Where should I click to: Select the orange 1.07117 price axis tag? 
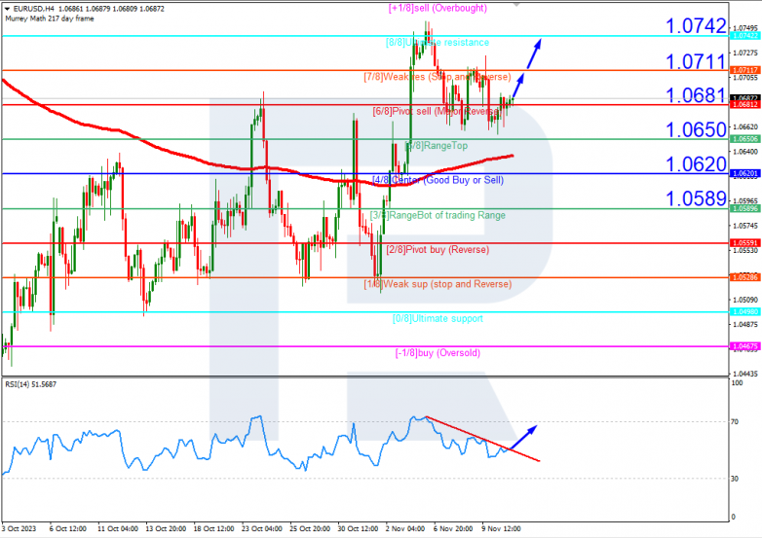pyautogui.click(x=745, y=70)
